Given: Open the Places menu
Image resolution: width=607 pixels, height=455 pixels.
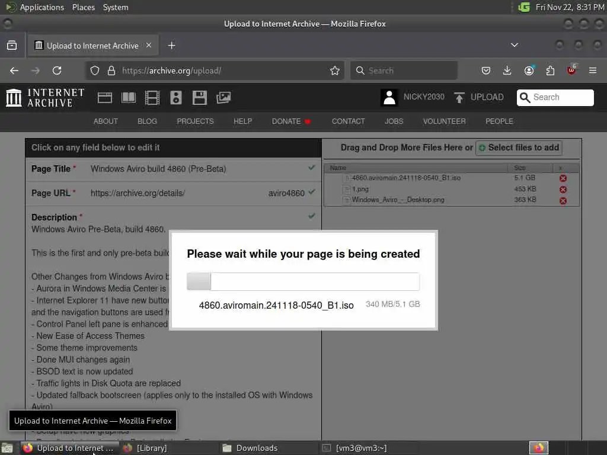Looking at the screenshot, I should 84,7.
